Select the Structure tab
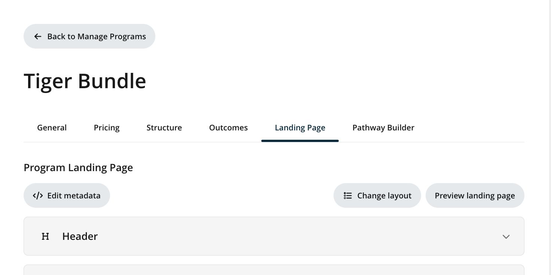Image resolution: width=551 pixels, height=275 pixels. [164, 128]
